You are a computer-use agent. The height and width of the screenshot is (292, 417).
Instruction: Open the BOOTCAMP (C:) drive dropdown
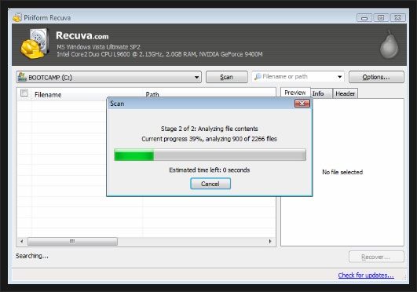pos(109,77)
